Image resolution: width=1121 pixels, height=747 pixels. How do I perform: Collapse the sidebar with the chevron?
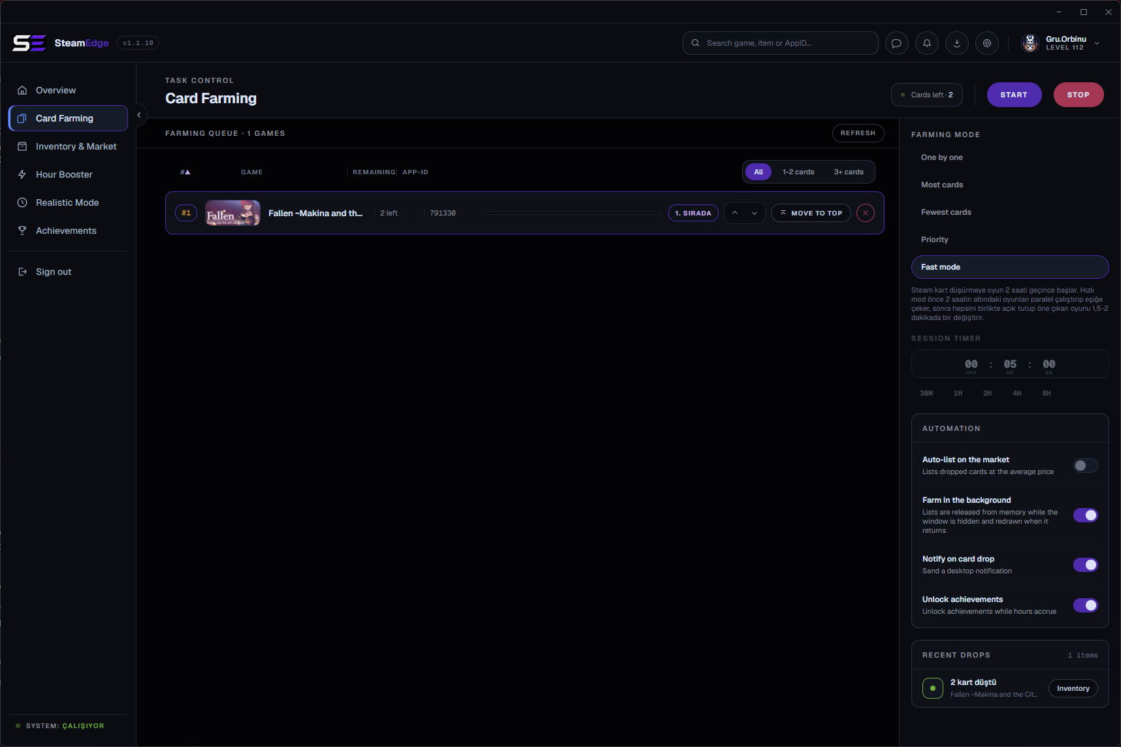[138, 115]
